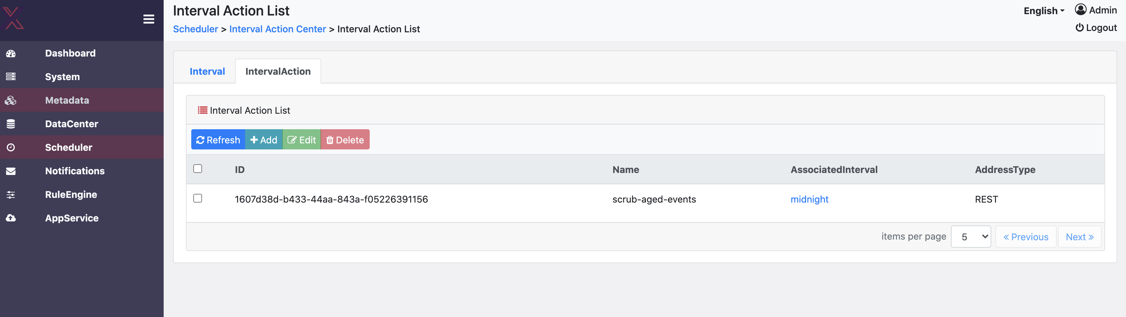Click the Refresh button
This screenshot has height=317, width=1126.
218,139
